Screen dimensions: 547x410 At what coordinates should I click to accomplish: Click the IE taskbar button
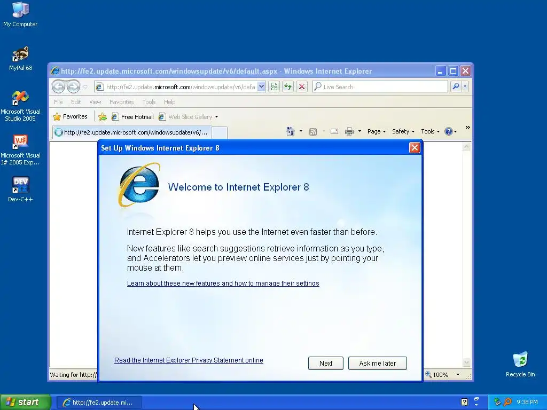click(99, 403)
